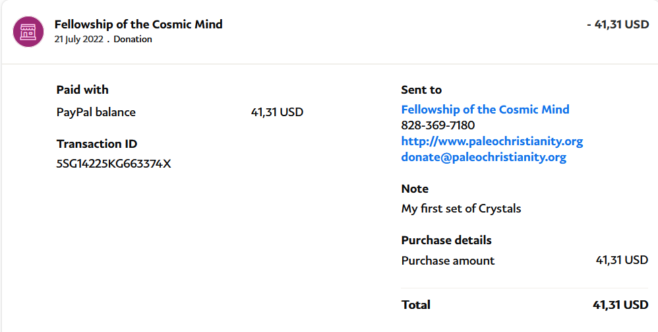Click the donate@paleochristianity.org email link
The image size is (658, 332).
483,157
